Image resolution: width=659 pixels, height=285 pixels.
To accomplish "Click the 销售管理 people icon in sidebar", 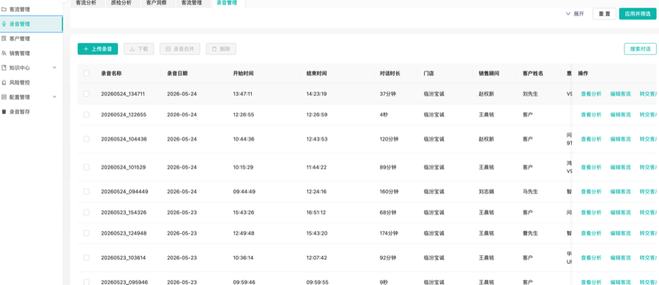I will click(x=4, y=53).
